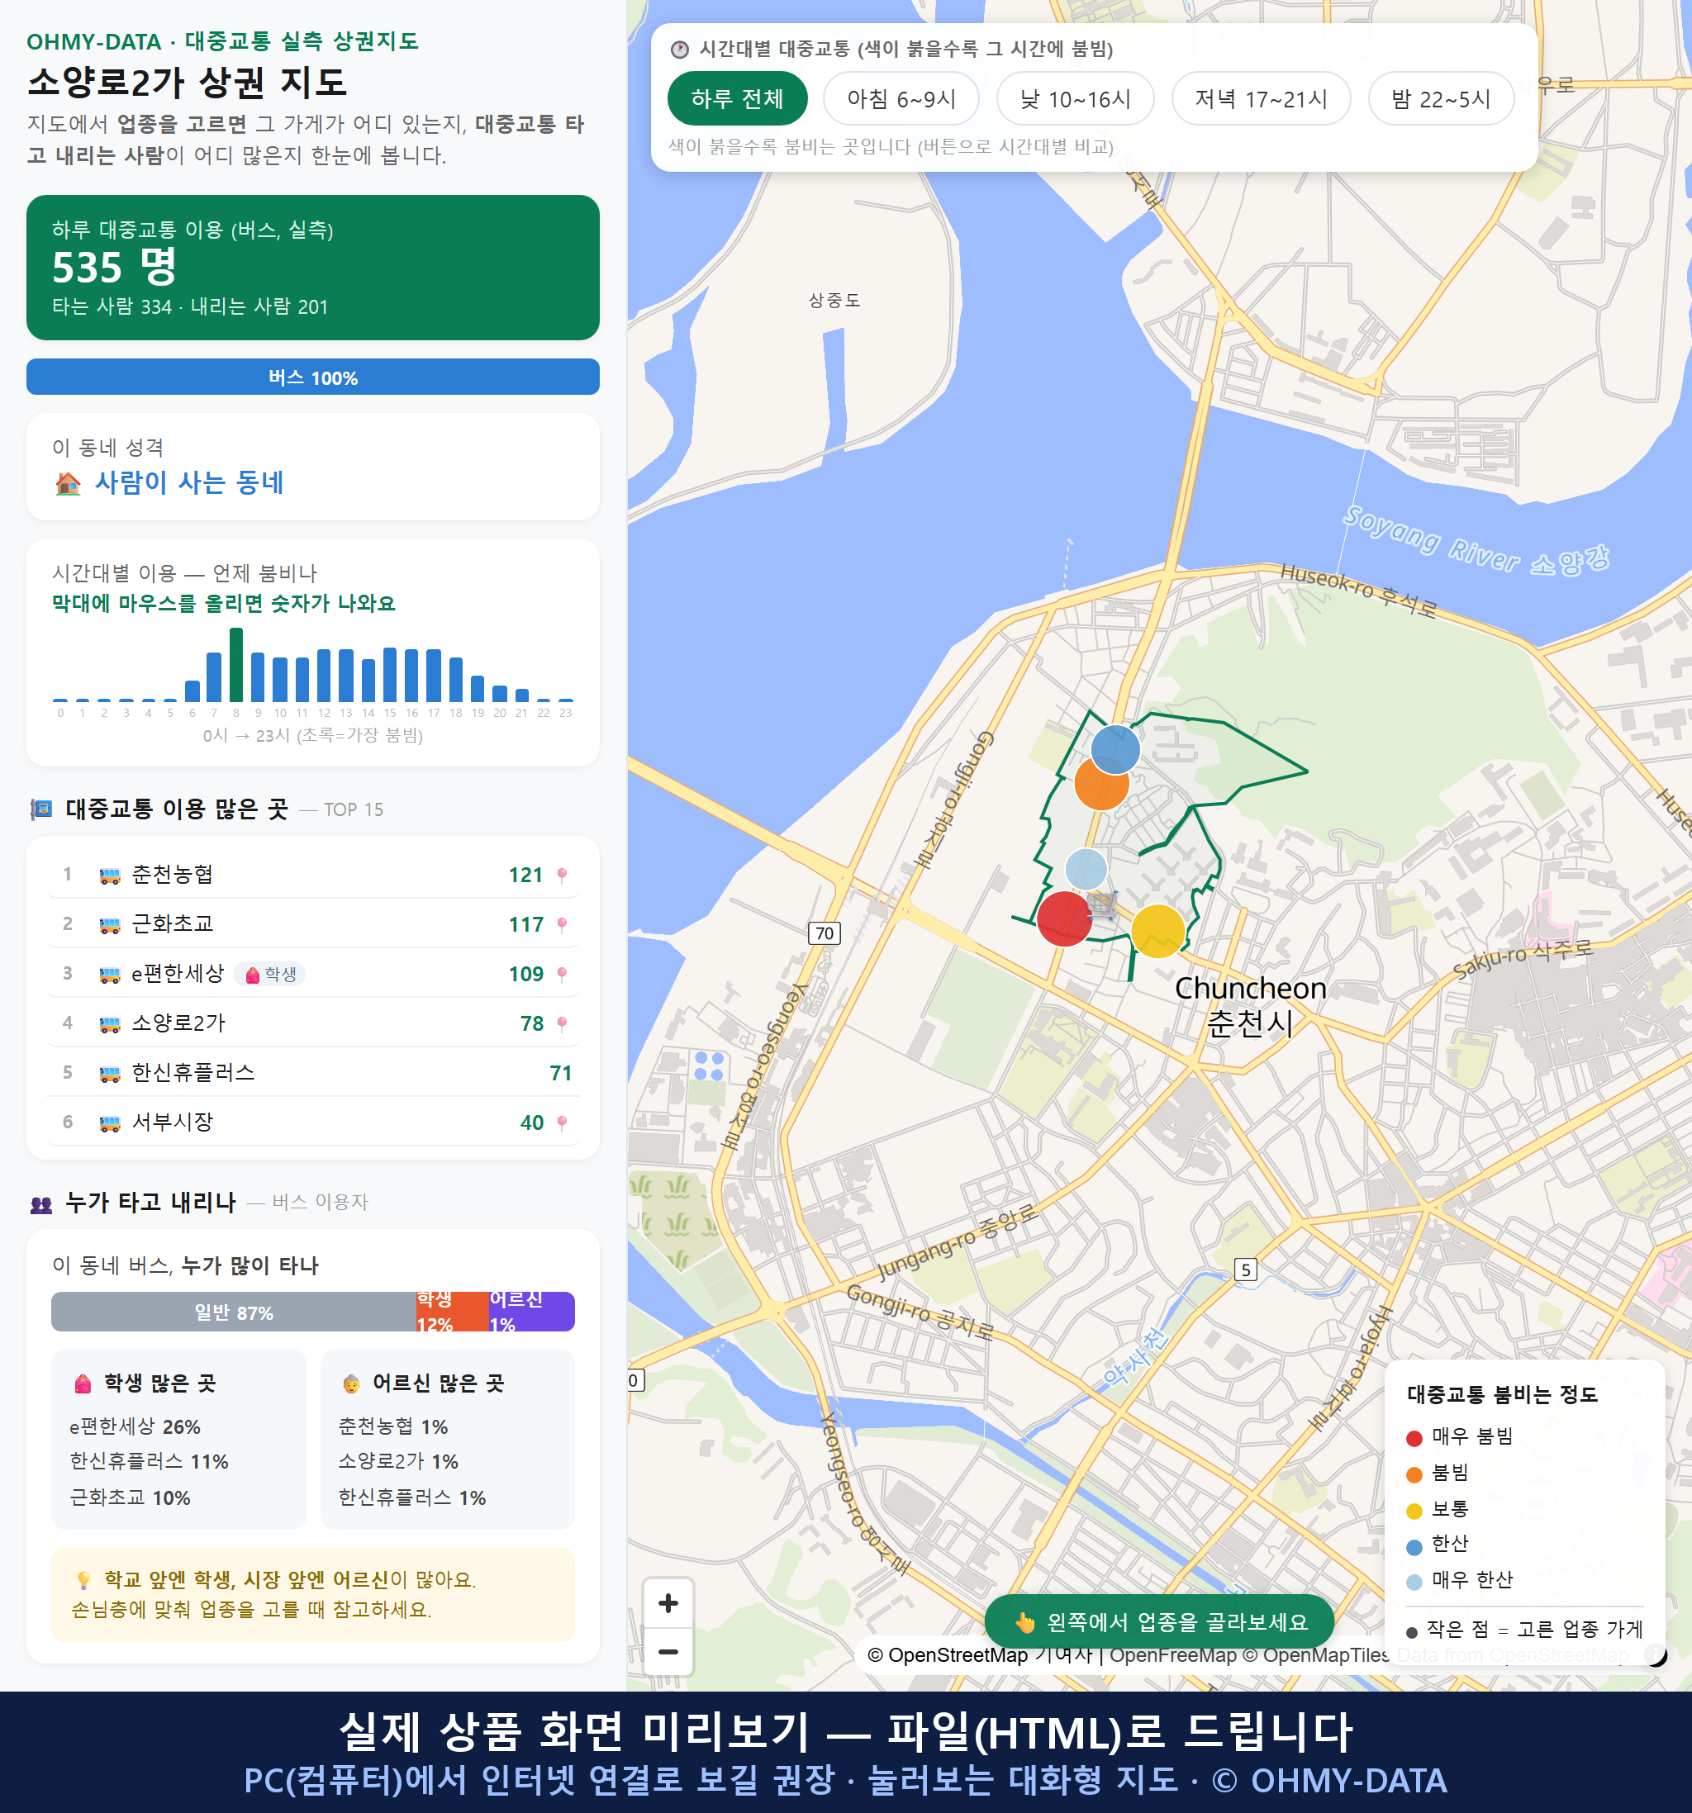Click the Chuncheon 춘천시 map label
The image size is (1692, 1813).
coord(1250,1005)
